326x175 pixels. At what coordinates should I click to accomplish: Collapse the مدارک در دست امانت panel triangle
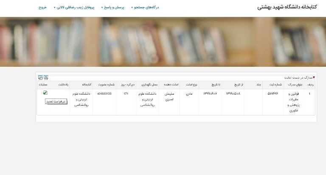[x=314, y=77]
